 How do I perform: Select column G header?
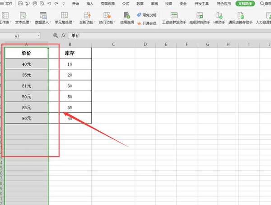(x=207, y=45)
